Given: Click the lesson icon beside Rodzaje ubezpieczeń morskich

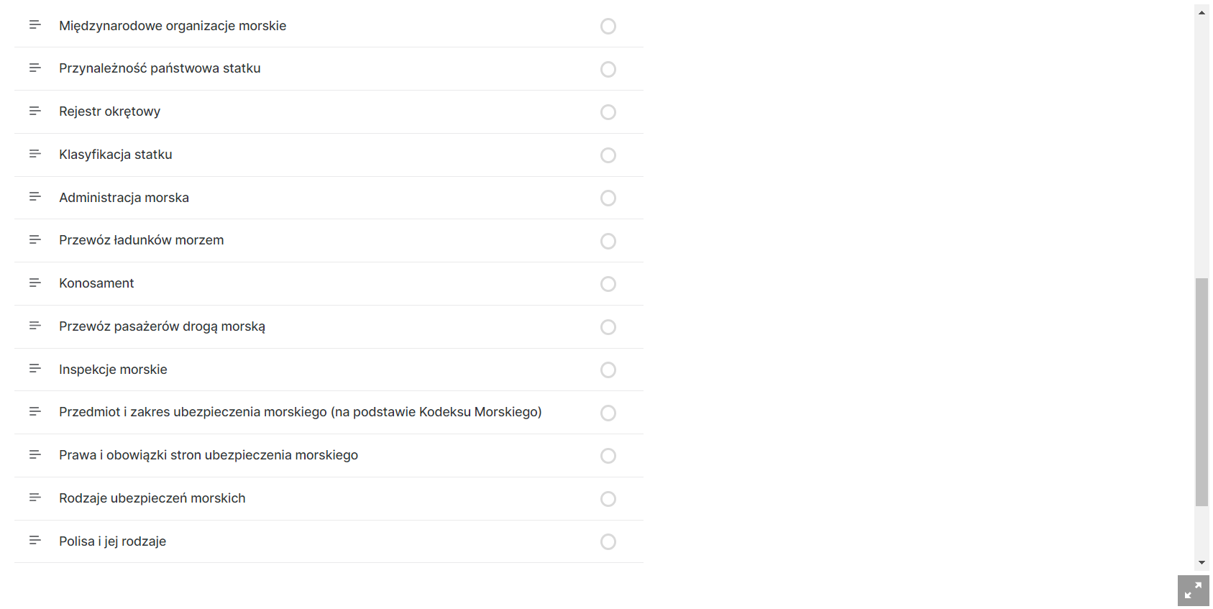Looking at the screenshot, I should pyautogui.click(x=35, y=498).
